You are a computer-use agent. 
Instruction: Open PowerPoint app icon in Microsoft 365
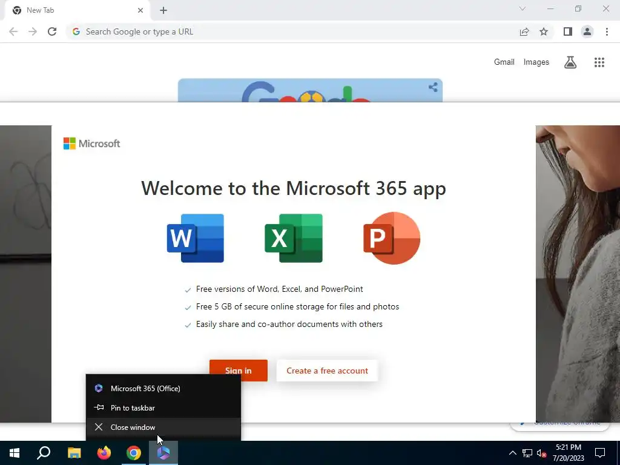pyautogui.click(x=392, y=238)
